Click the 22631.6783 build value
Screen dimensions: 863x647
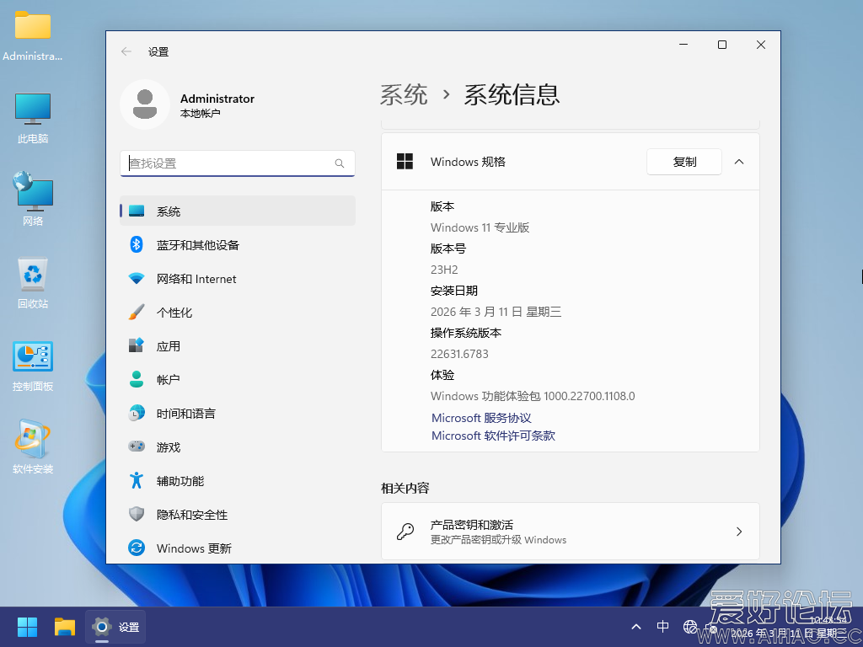tap(459, 354)
